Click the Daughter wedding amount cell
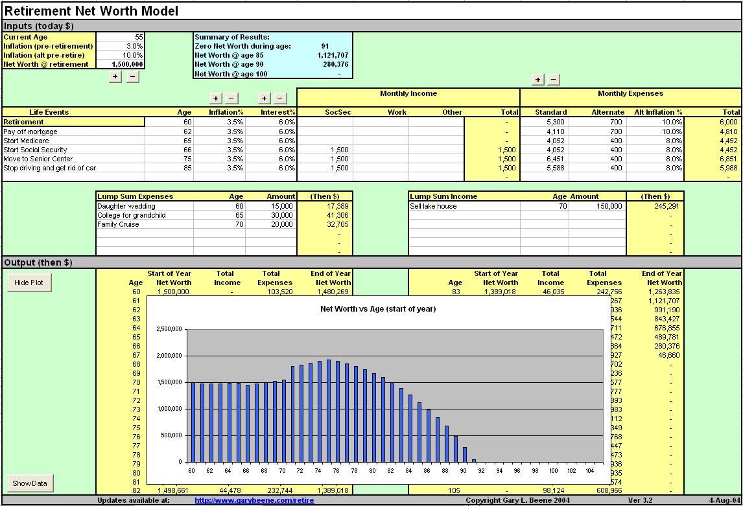This screenshot has height=506, width=743. 271,206
